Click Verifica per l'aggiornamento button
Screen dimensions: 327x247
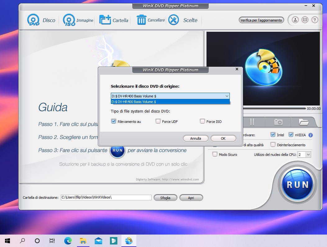click(x=261, y=20)
